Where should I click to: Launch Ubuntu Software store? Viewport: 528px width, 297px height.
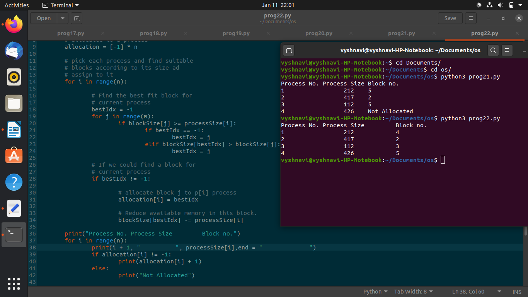tap(14, 156)
